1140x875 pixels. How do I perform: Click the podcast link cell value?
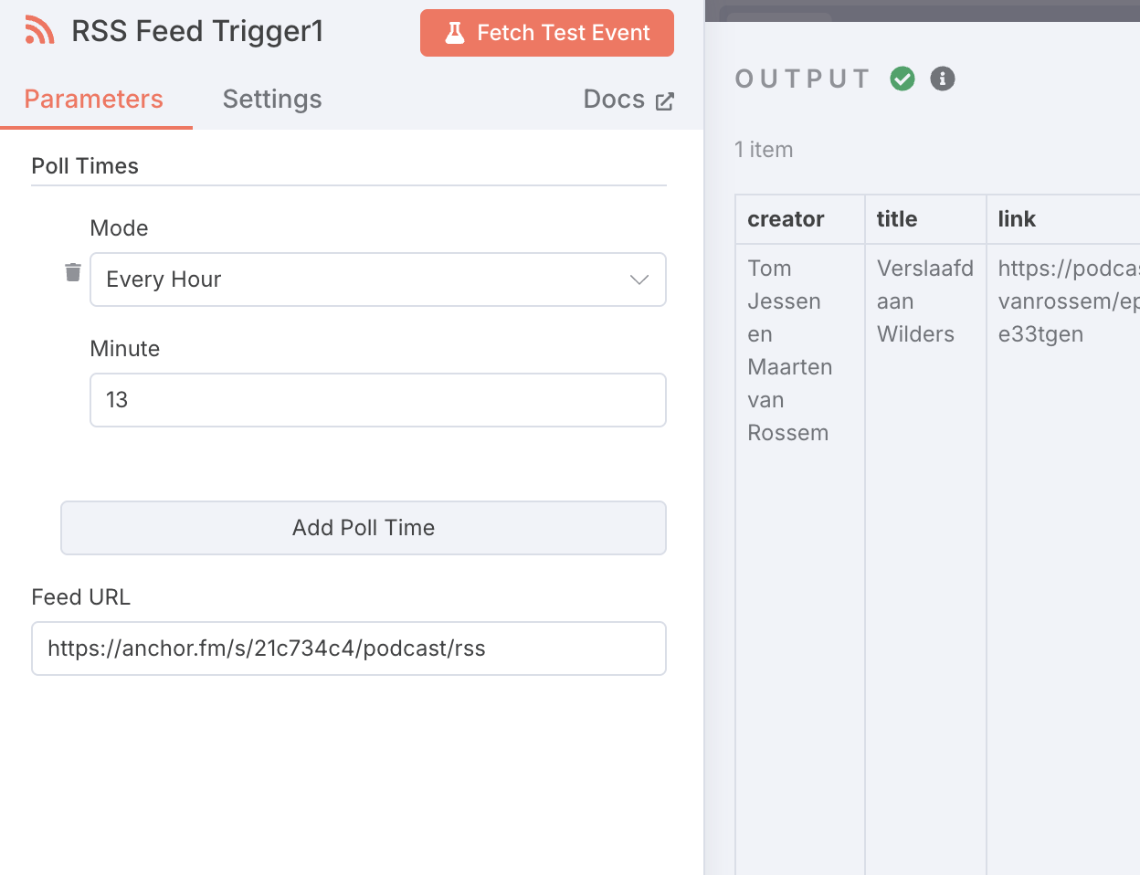pyautogui.click(x=1065, y=301)
